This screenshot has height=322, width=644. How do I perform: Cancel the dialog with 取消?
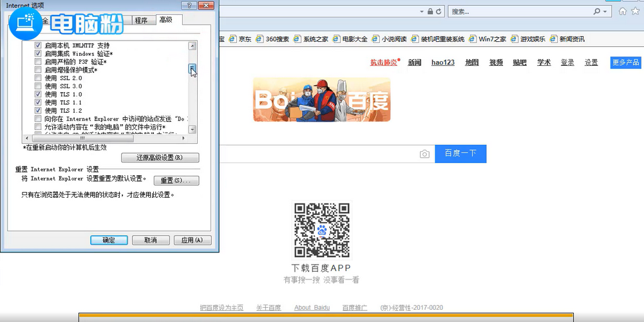(x=151, y=240)
